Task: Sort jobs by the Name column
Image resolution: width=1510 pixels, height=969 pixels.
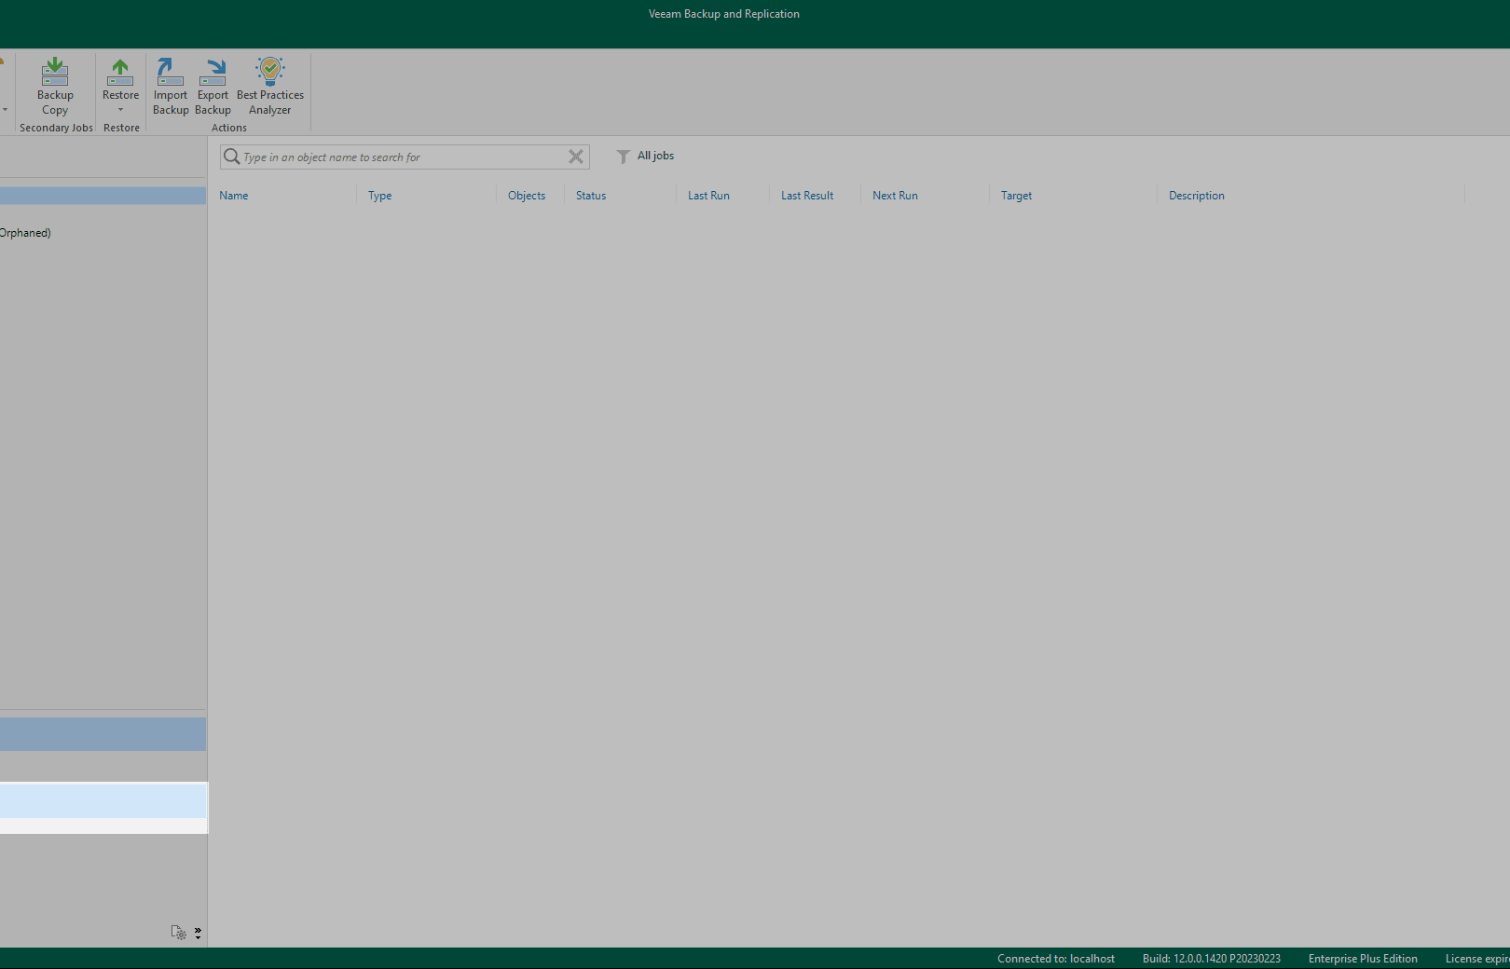Action: click(234, 196)
